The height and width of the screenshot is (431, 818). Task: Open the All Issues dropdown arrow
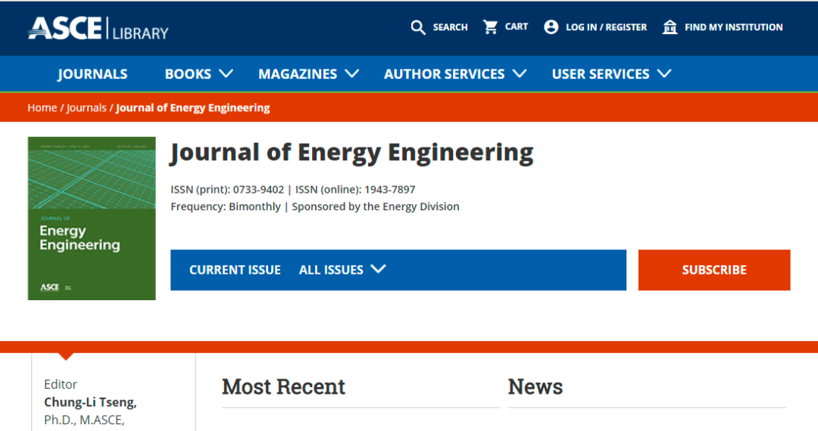pos(379,269)
